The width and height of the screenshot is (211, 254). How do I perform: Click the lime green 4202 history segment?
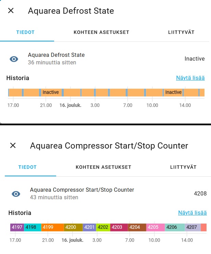(x=103, y=227)
